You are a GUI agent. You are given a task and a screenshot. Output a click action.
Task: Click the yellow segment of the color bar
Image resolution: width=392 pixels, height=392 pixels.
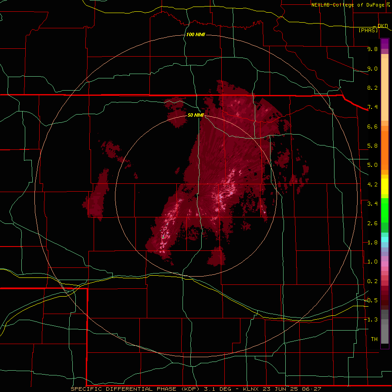385,186
